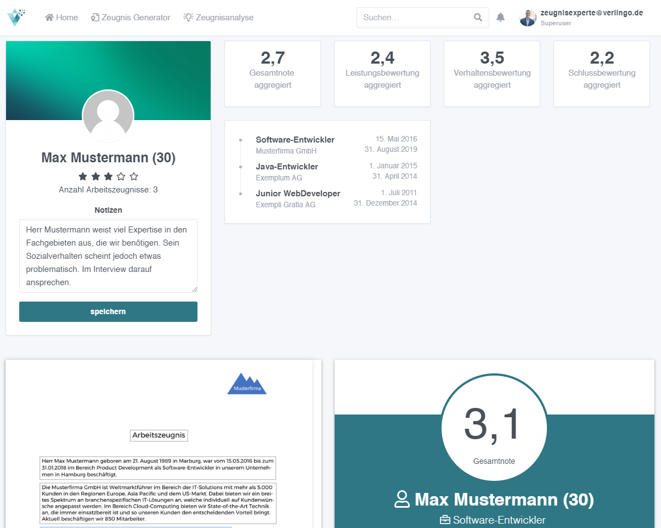The image size is (661, 528).
Task: Set rating to four stars
Action: pos(121,177)
